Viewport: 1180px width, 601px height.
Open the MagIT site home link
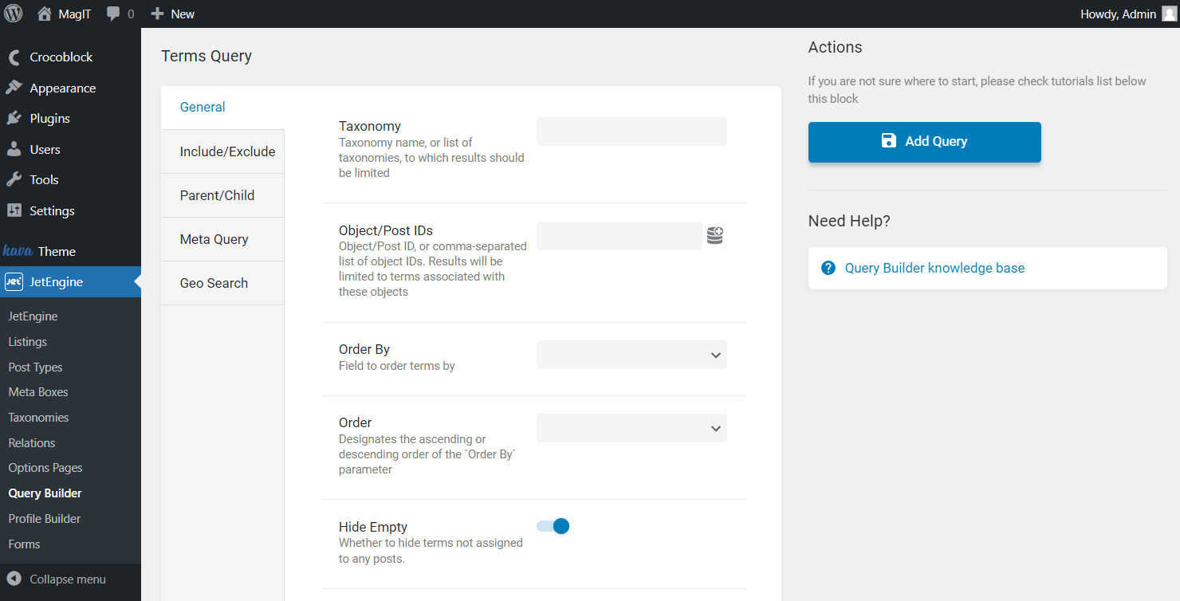[x=64, y=14]
